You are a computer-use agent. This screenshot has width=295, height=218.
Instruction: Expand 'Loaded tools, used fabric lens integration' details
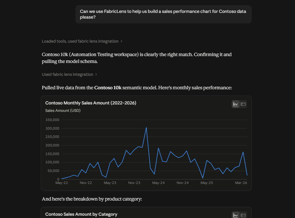point(82,41)
